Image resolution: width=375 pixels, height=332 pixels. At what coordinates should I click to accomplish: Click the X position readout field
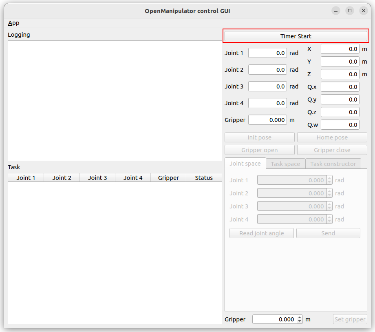click(340, 49)
